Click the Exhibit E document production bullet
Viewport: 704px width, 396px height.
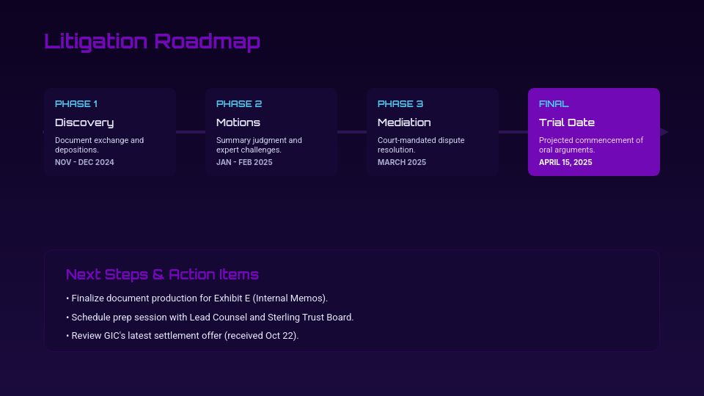coord(197,298)
